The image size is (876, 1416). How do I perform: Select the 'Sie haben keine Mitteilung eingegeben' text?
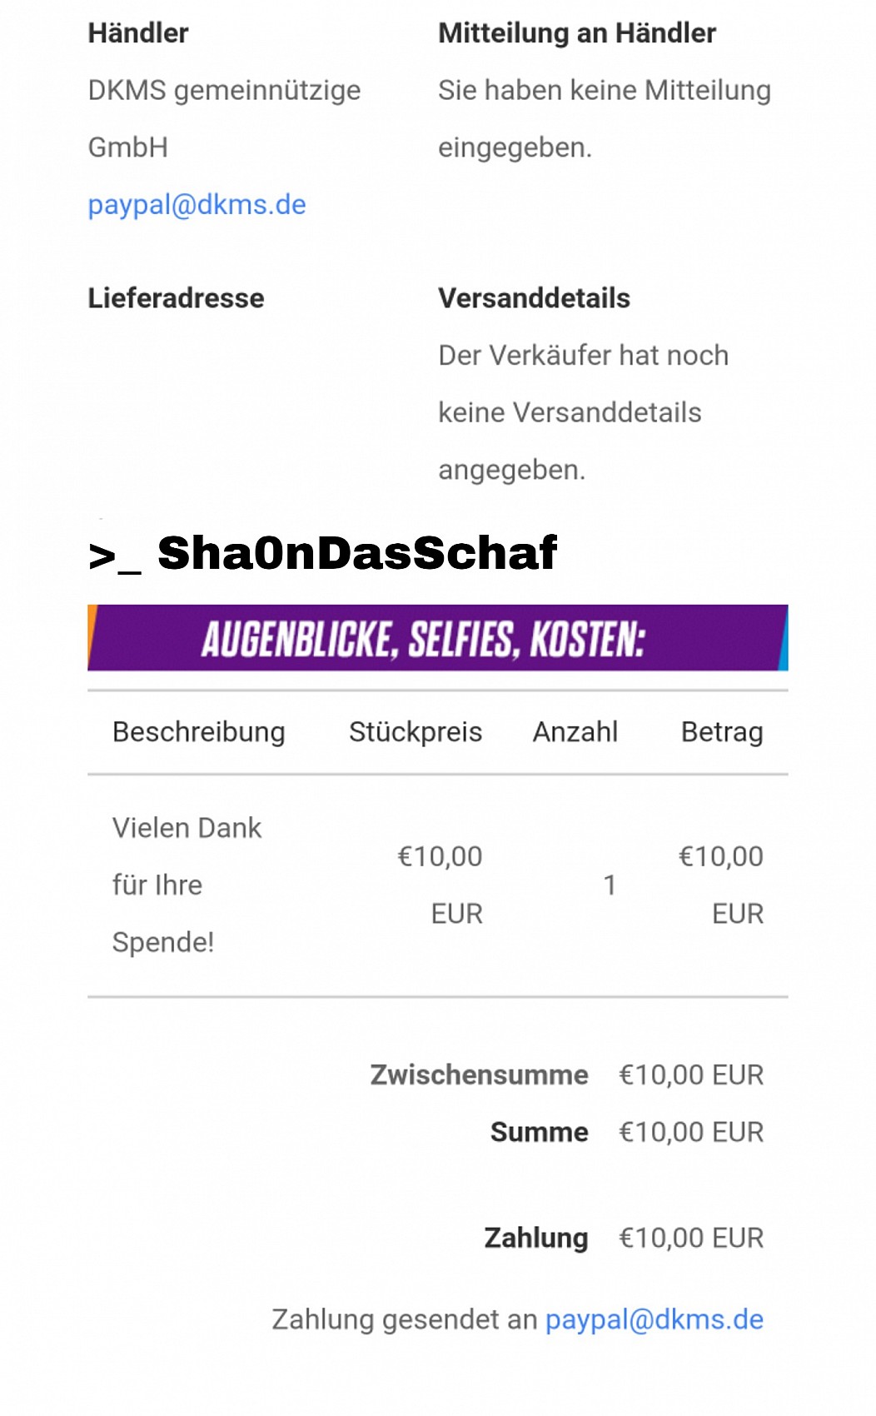(x=605, y=118)
